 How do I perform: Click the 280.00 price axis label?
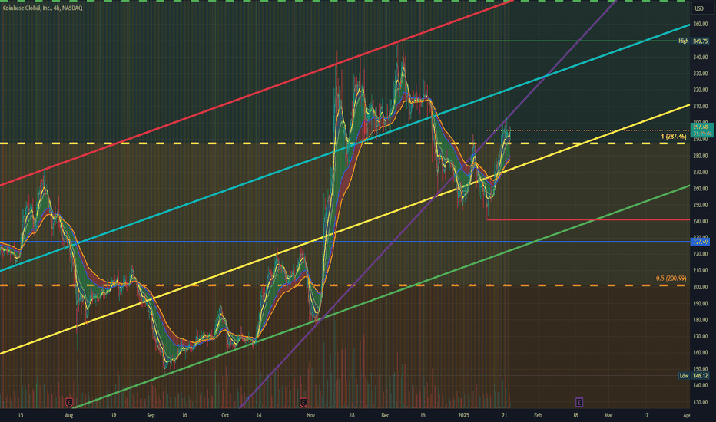(x=701, y=156)
